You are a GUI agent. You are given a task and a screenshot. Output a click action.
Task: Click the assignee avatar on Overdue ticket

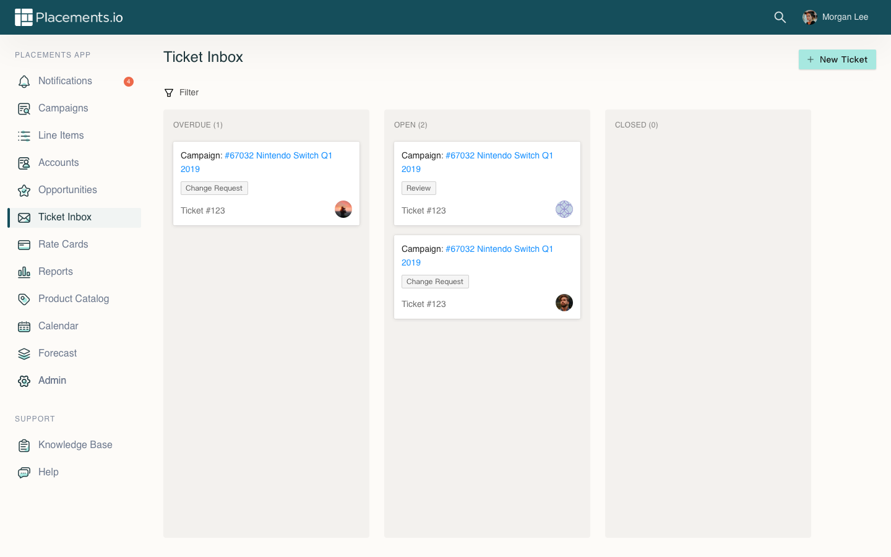point(343,209)
